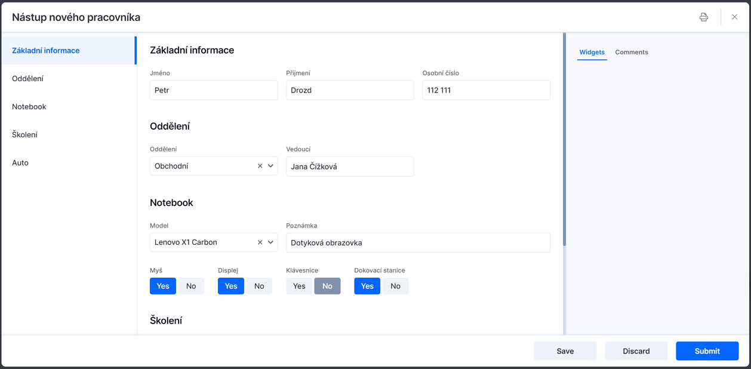This screenshot has height=369, width=751.
Task: Save the form
Action: point(565,351)
